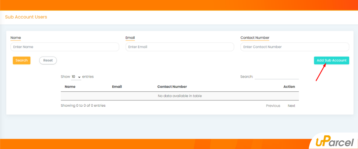The image size is (358, 149).
Task: Sort table by Email column header
Action: [117, 87]
